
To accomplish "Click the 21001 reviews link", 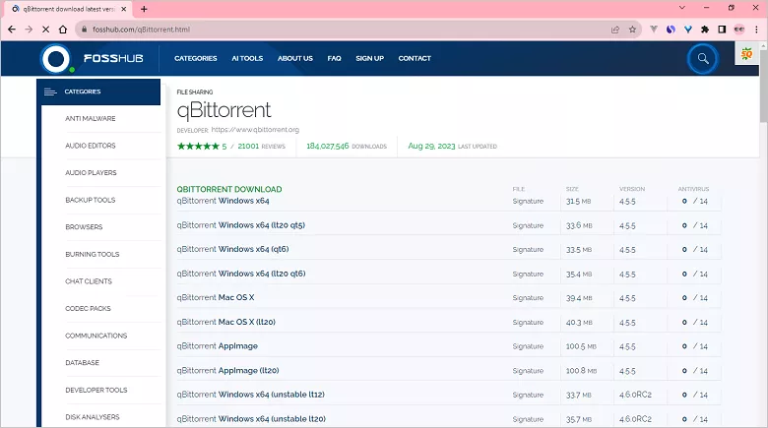I will click(x=261, y=146).
